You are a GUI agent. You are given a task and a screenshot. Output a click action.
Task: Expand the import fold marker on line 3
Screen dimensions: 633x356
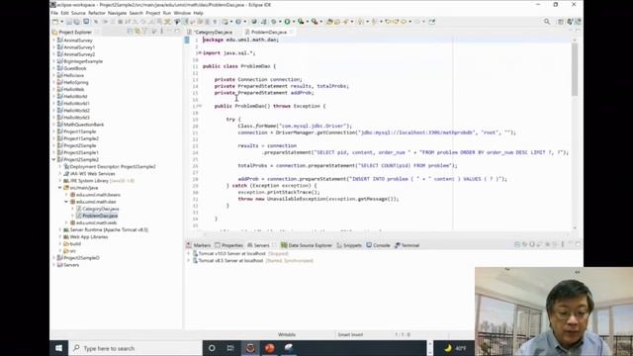pos(199,52)
